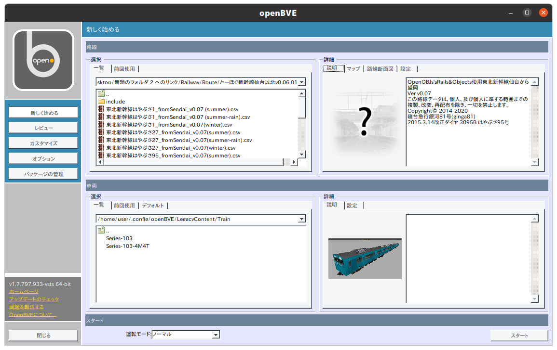Click the question mark route preview image

(365, 122)
